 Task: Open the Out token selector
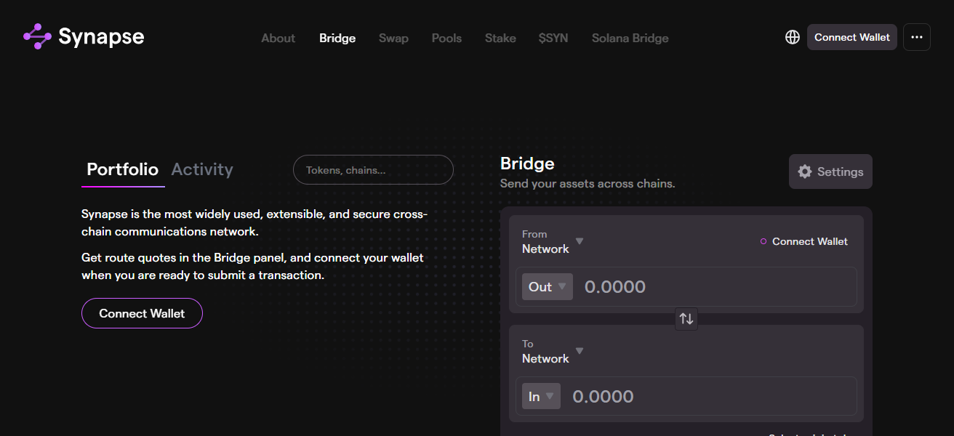tap(547, 286)
